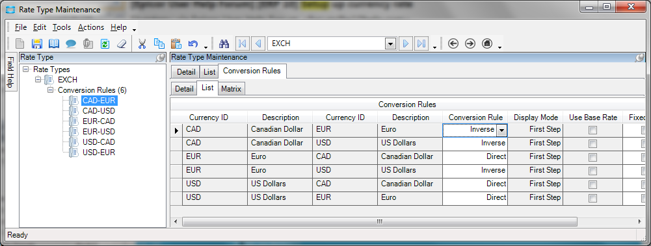Check Use Base Rate for EUR to USD row
Viewport: 651px width, 246px height.
(x=592, y=171)
